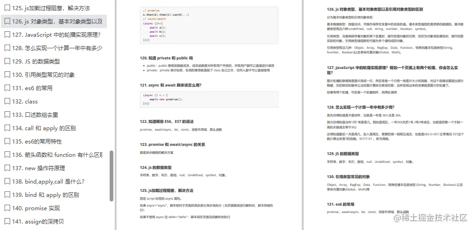Click the bookmark icon beside item 130
This screenshot has width=475, height=230.
pyautogui.click(x=7, y=75)
